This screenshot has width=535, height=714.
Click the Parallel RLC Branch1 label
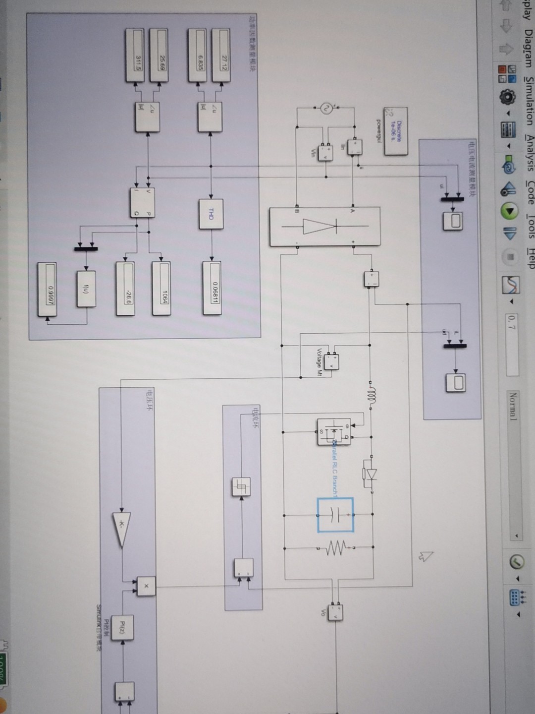pos(335,468)
